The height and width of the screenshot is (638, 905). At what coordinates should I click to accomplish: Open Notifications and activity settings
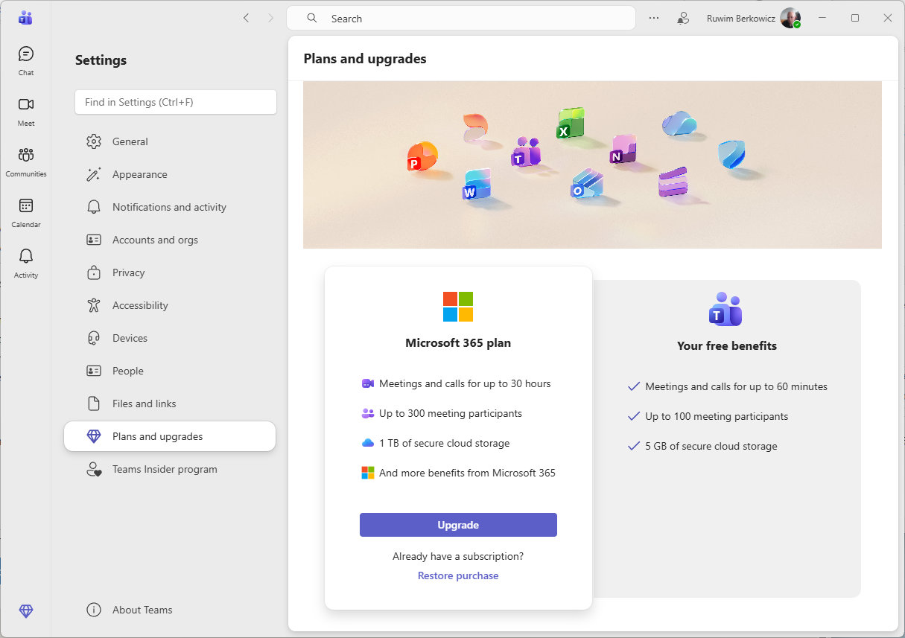[171, 206]
